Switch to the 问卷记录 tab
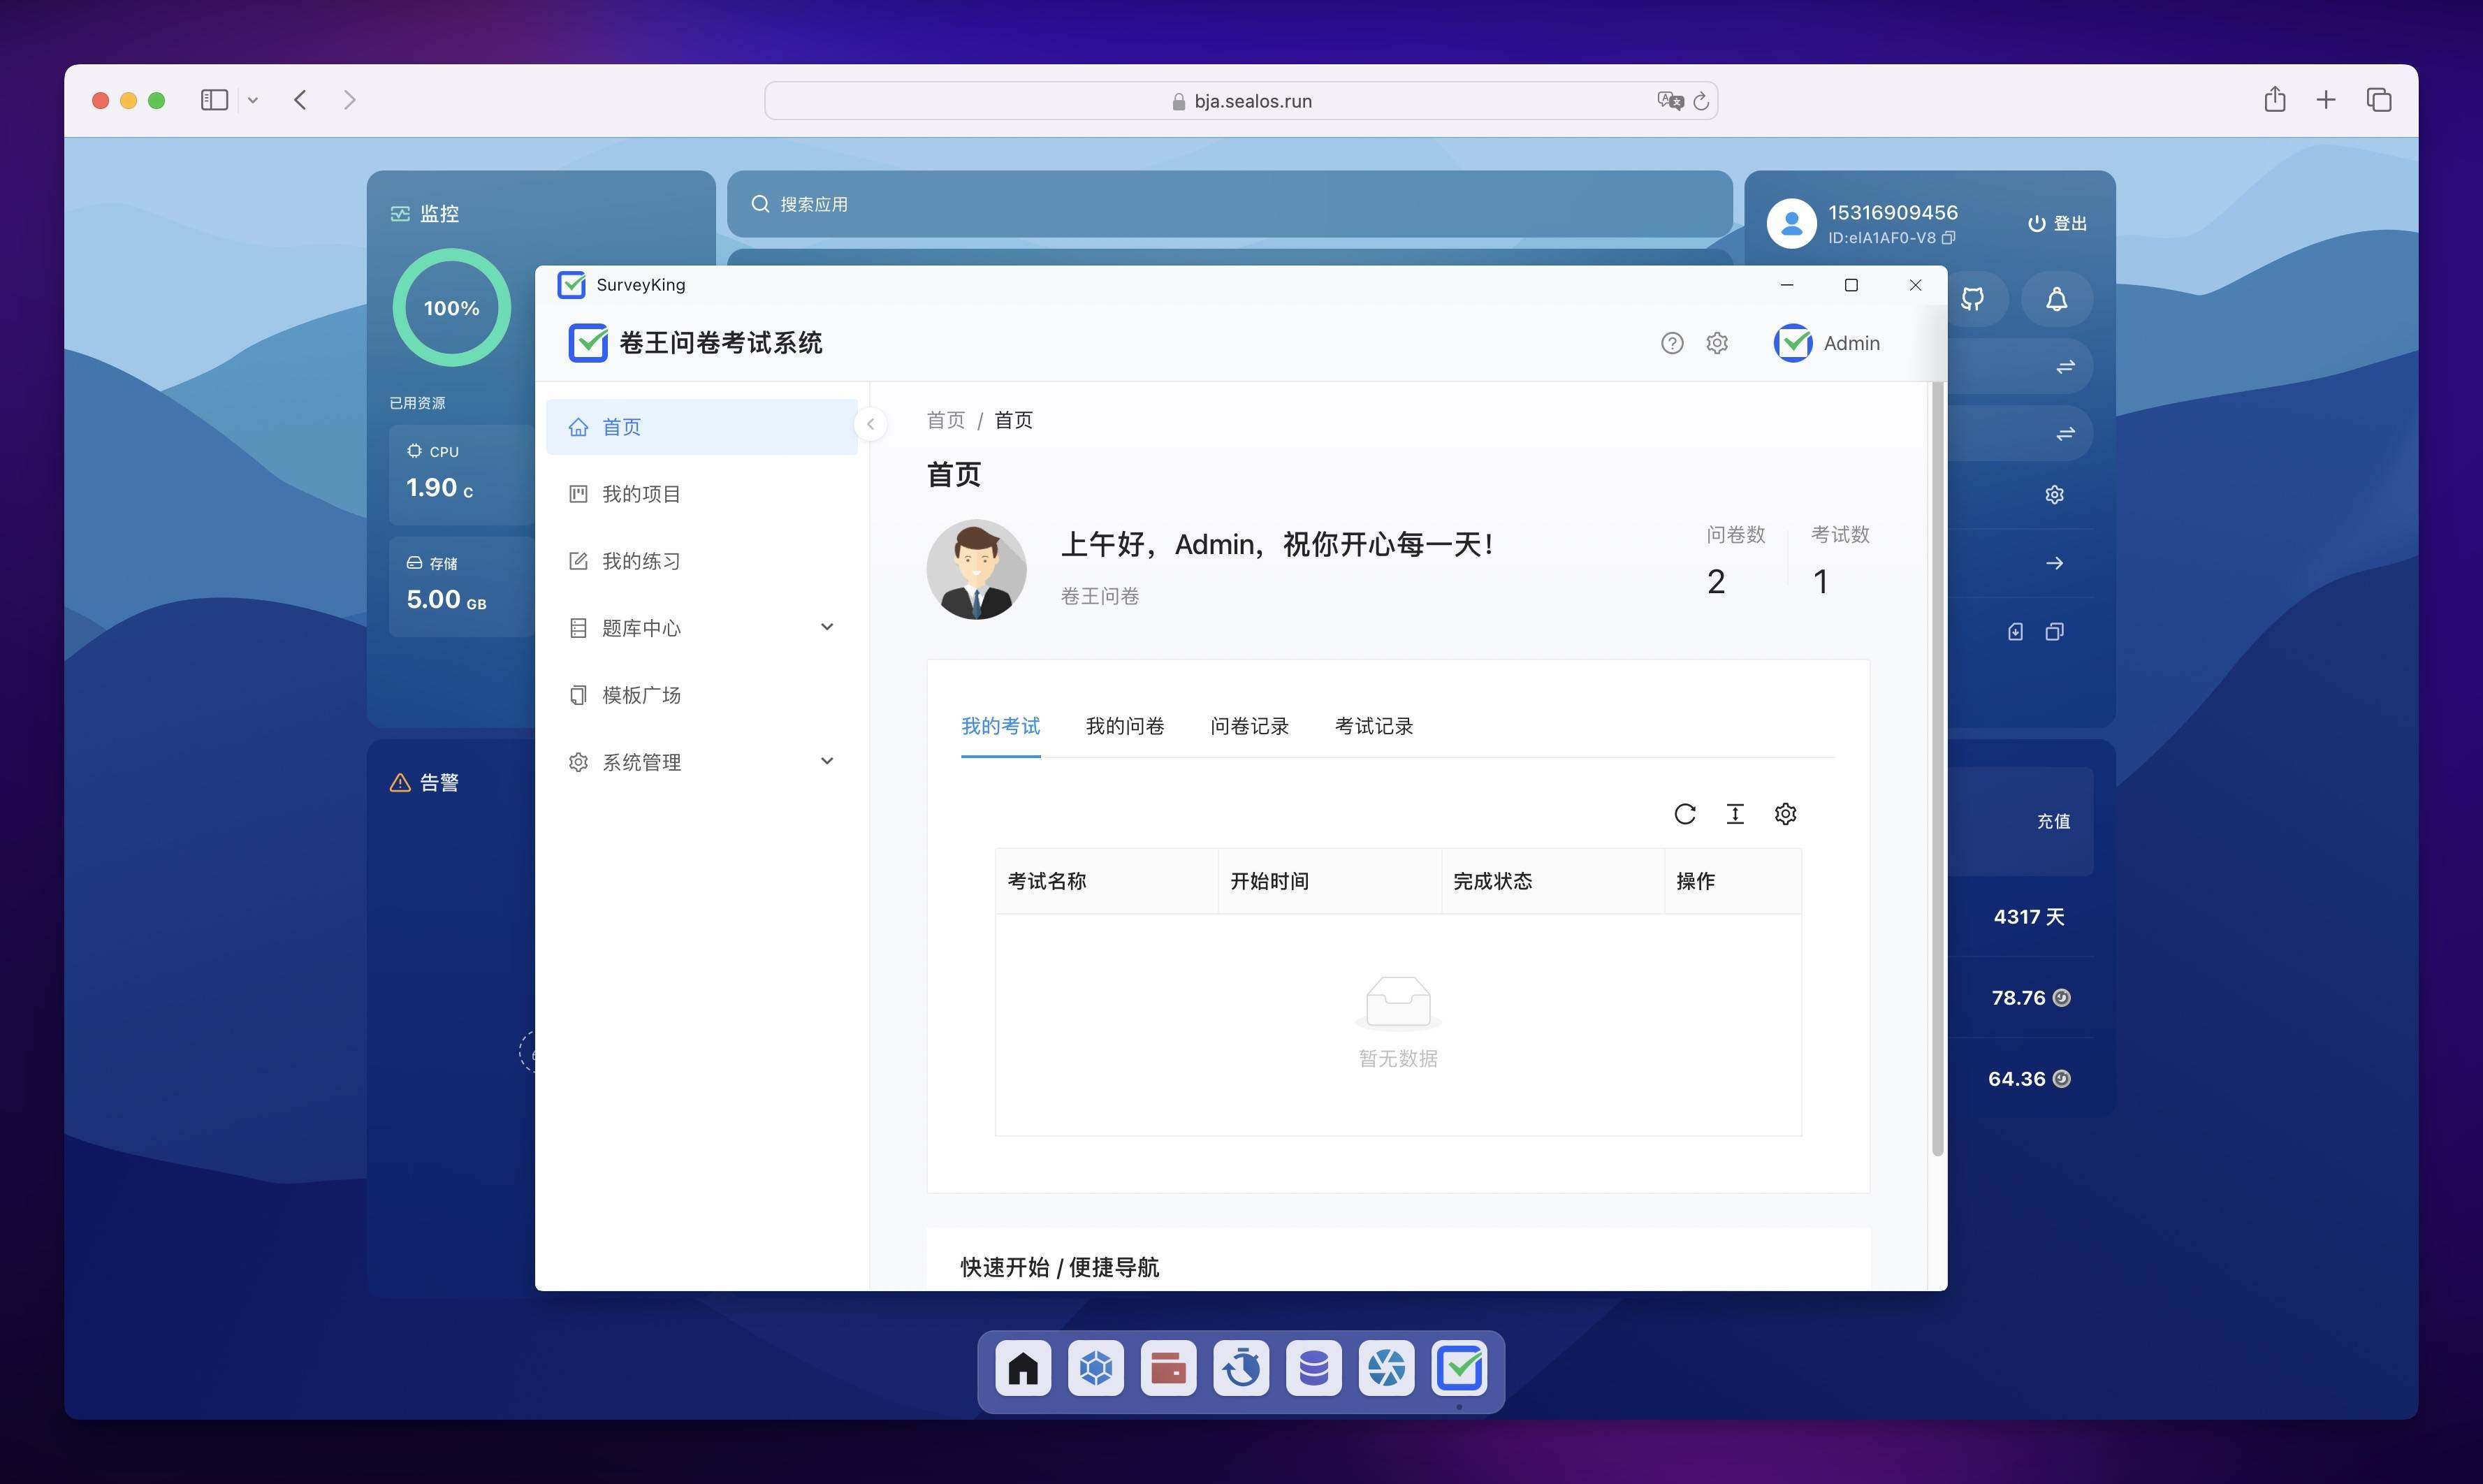The height and width of the screenshot is (1484, 2483). coord(1249,726)
